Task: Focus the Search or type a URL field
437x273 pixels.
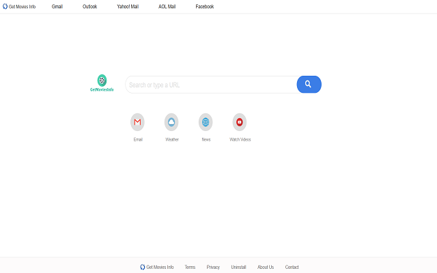Action: coord(211,85)
